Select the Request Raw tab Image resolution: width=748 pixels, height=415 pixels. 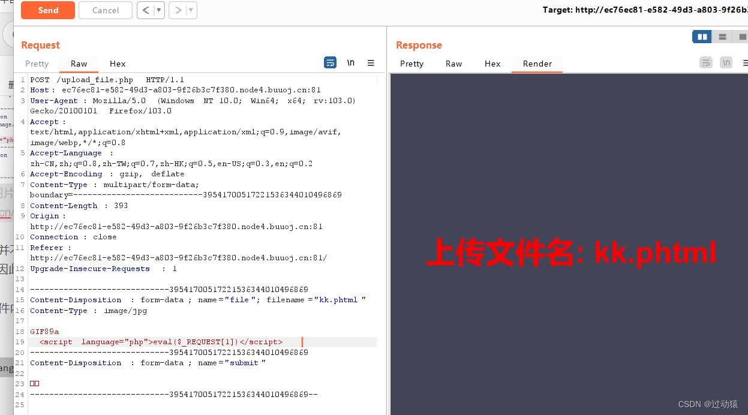[x=79, y=64]
